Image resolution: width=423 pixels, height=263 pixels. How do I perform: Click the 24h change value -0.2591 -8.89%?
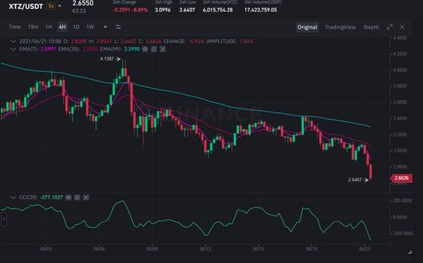pyautogui.click(x=130, y=10)
